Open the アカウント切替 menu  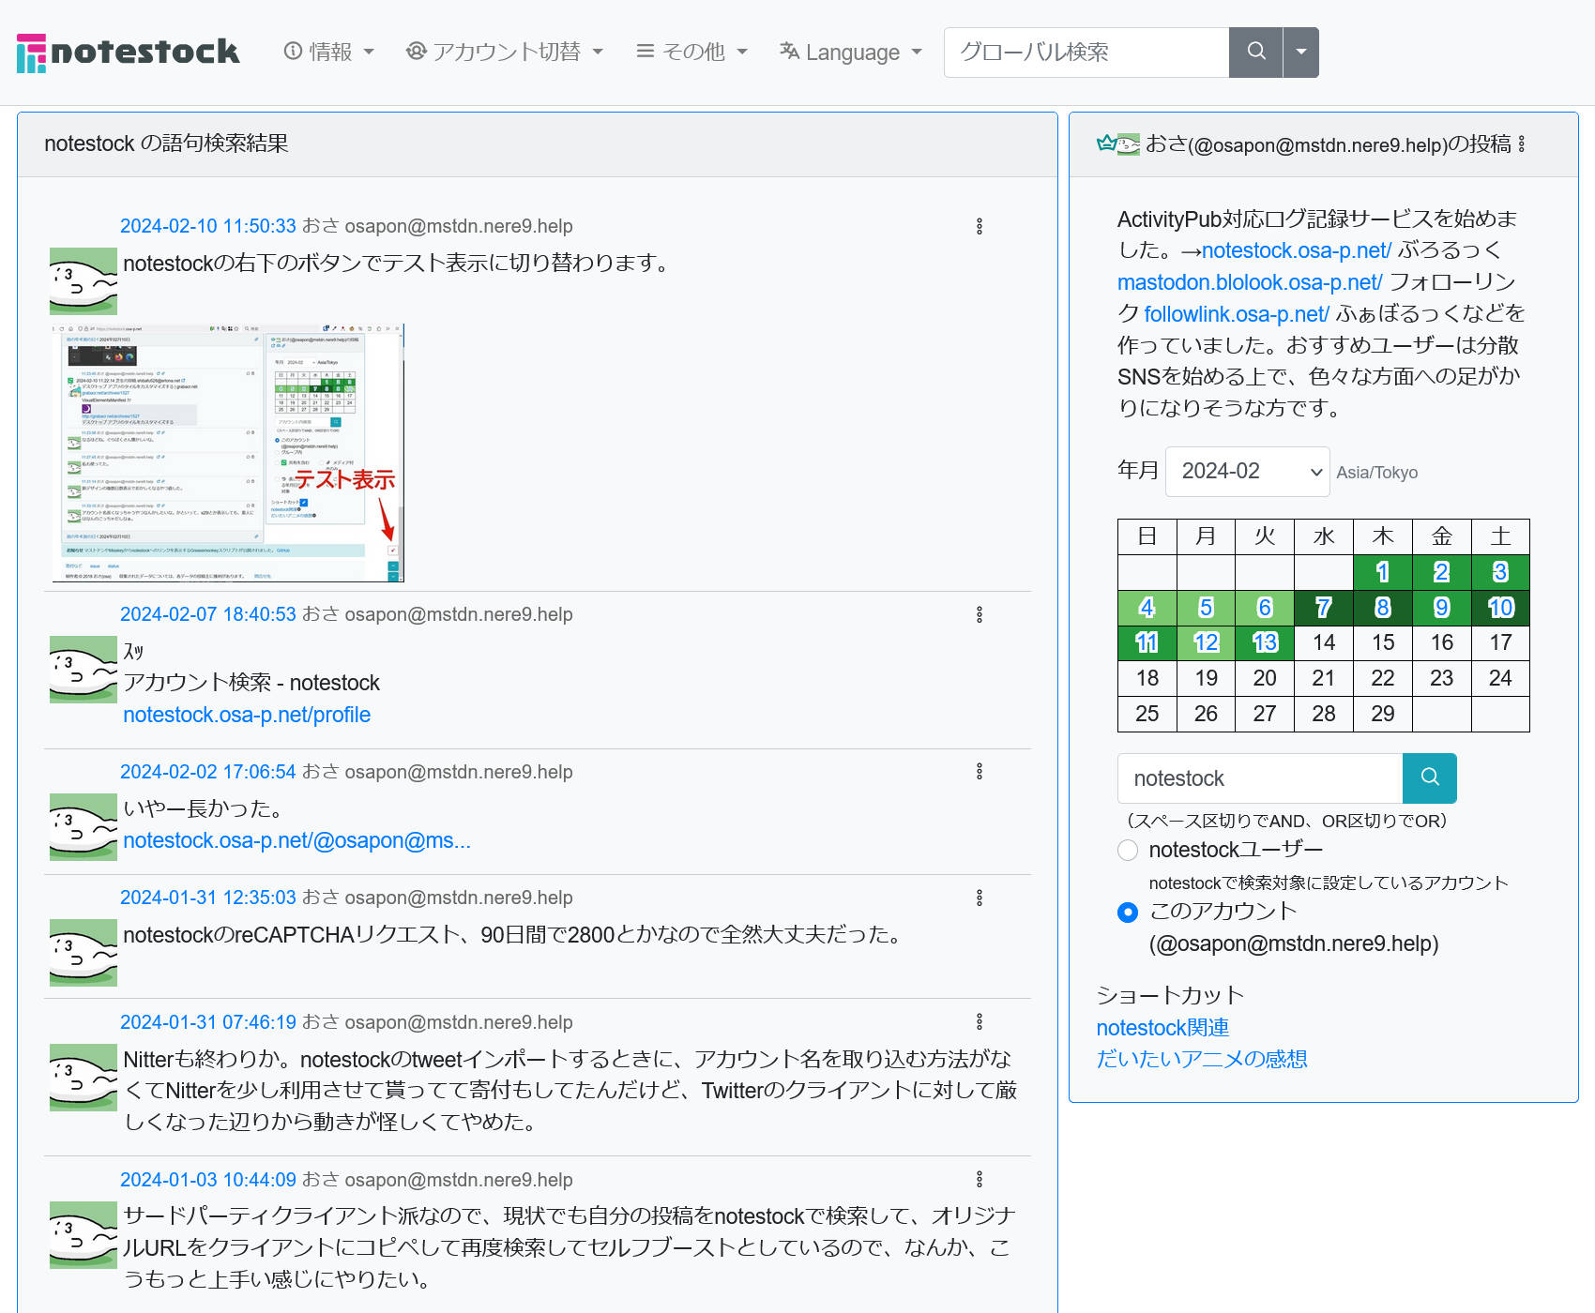504,53
